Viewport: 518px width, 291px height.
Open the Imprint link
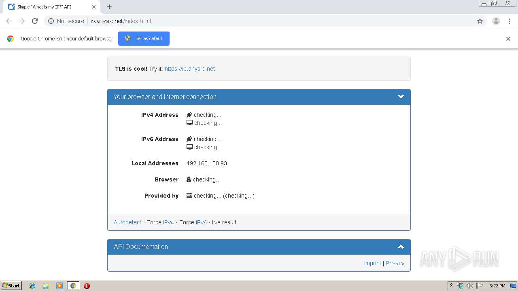pyautogui.click(x=372, y=263)
